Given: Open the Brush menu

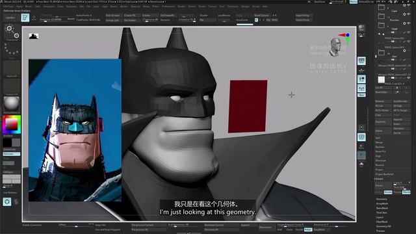Looking at the screenshot, I should point(28,6).
